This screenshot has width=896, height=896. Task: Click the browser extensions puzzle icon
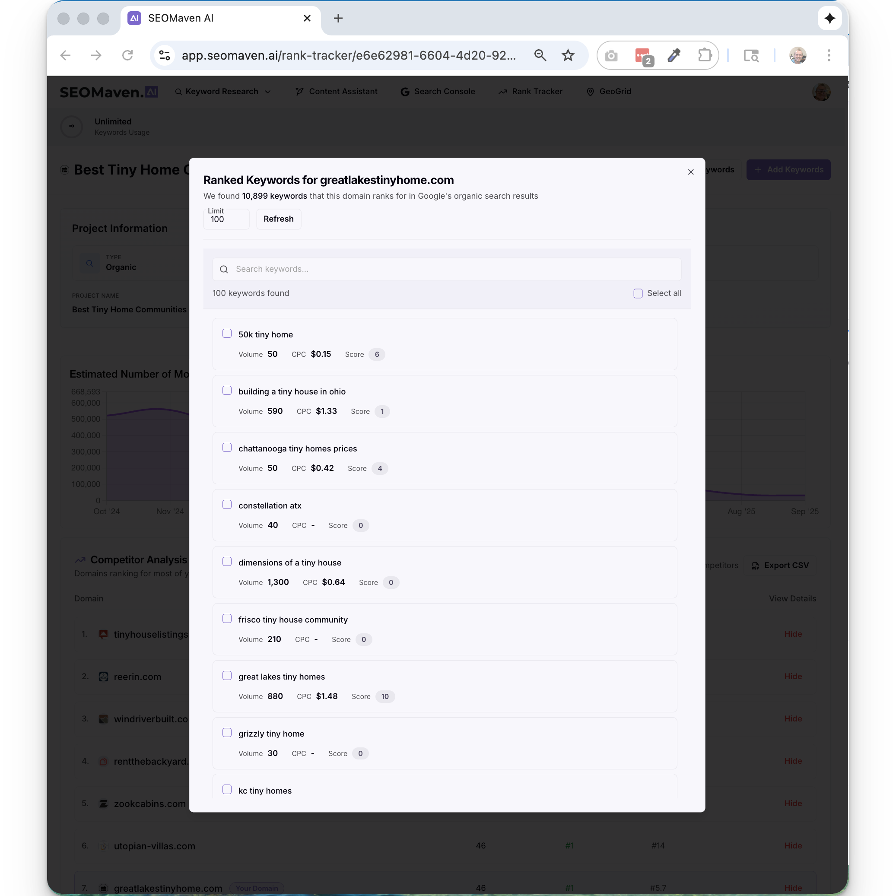(705, 56)
